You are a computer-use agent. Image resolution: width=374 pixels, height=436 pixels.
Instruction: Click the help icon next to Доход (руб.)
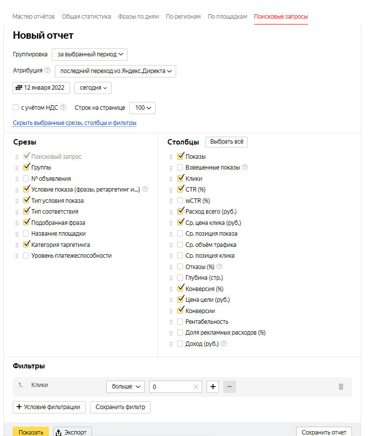224,343
